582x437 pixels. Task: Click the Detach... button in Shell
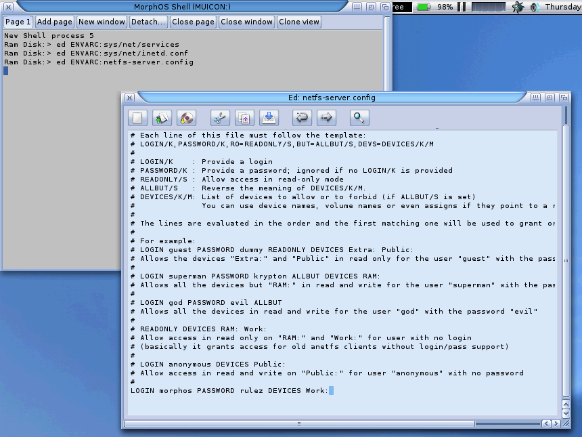click(148, 22)
